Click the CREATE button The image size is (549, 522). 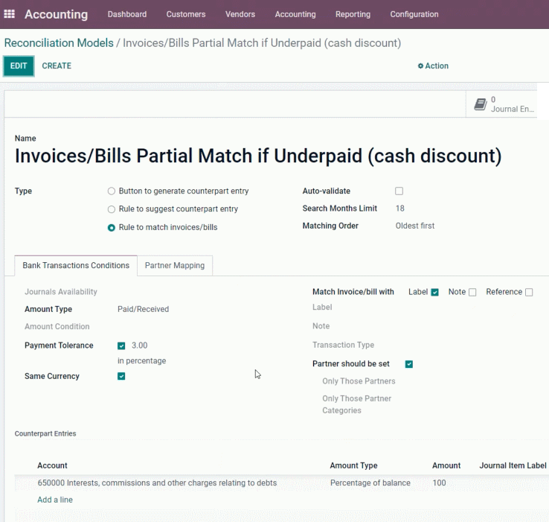57,66
